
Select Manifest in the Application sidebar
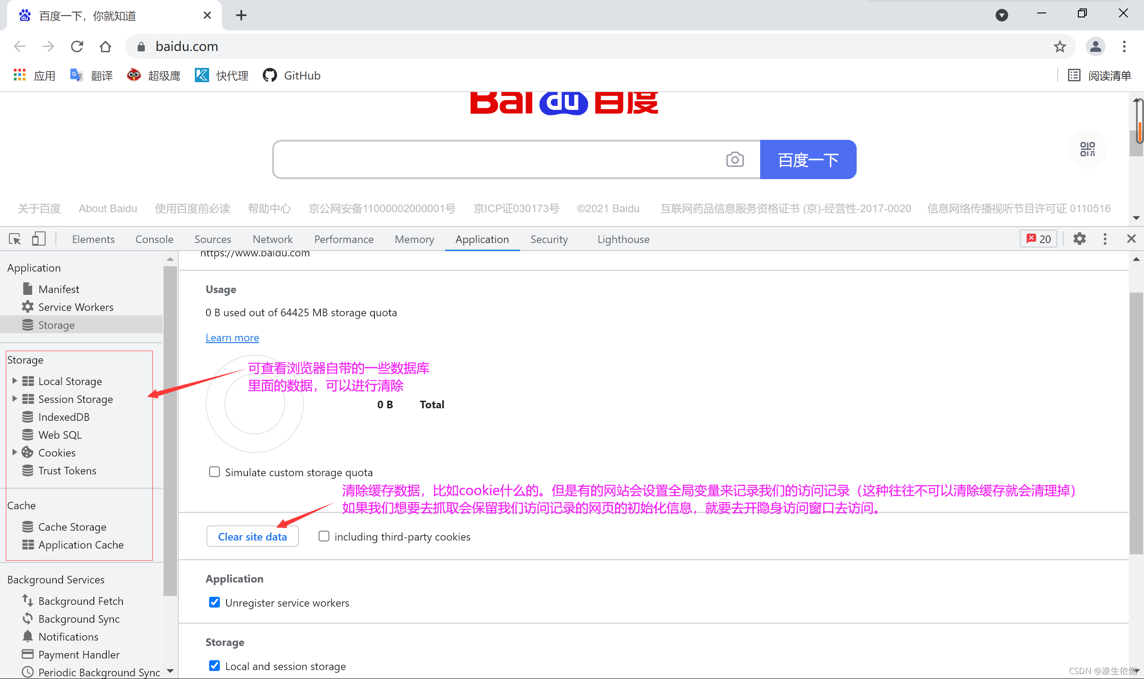coord(59,289)
